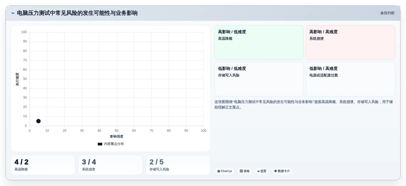Select the 低影响 / 高难度 quadrant heading

tap(323, 68)
